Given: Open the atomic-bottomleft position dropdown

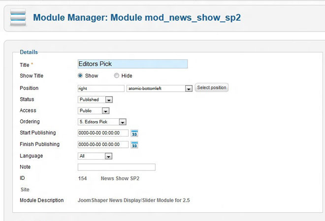Looking at the screenshot, I should pos(159,88).
